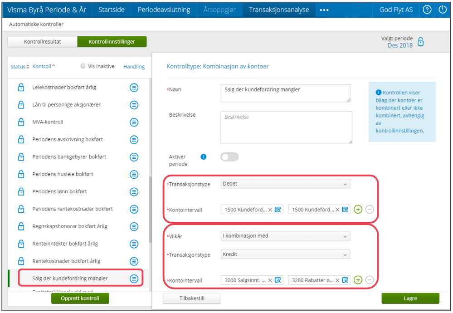Viewport: 453px width, 313px height.
Task: Open action menu for Periodens bankgebyrer bokført
Action: [x=134, y=157]
